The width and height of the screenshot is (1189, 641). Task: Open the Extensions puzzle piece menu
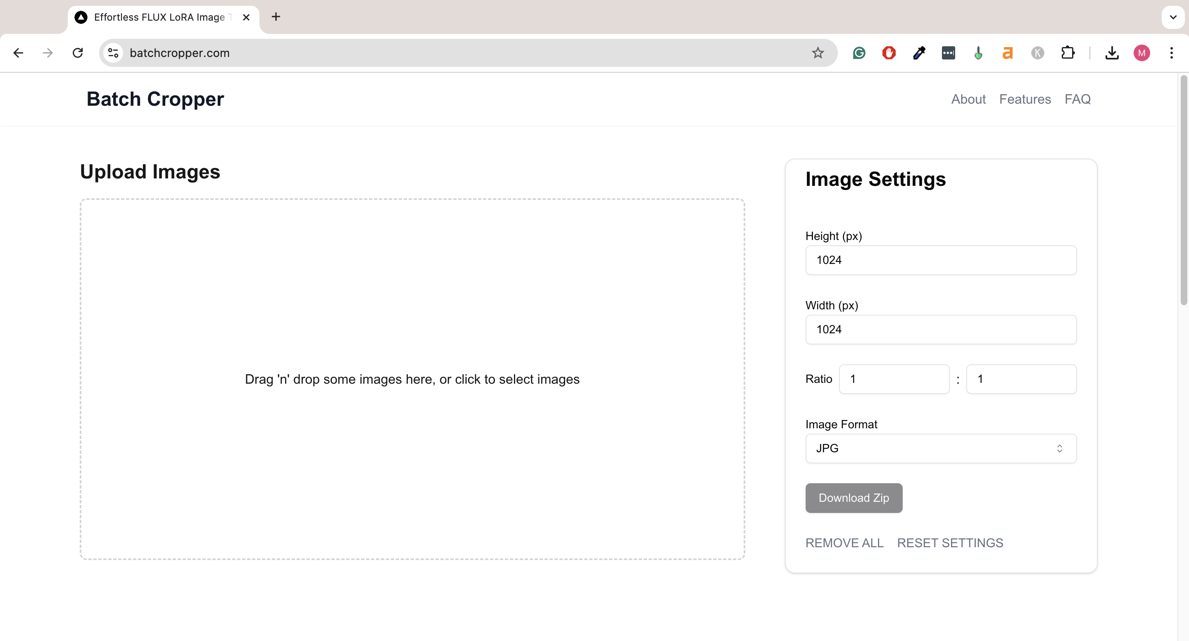click(1068, 52)
